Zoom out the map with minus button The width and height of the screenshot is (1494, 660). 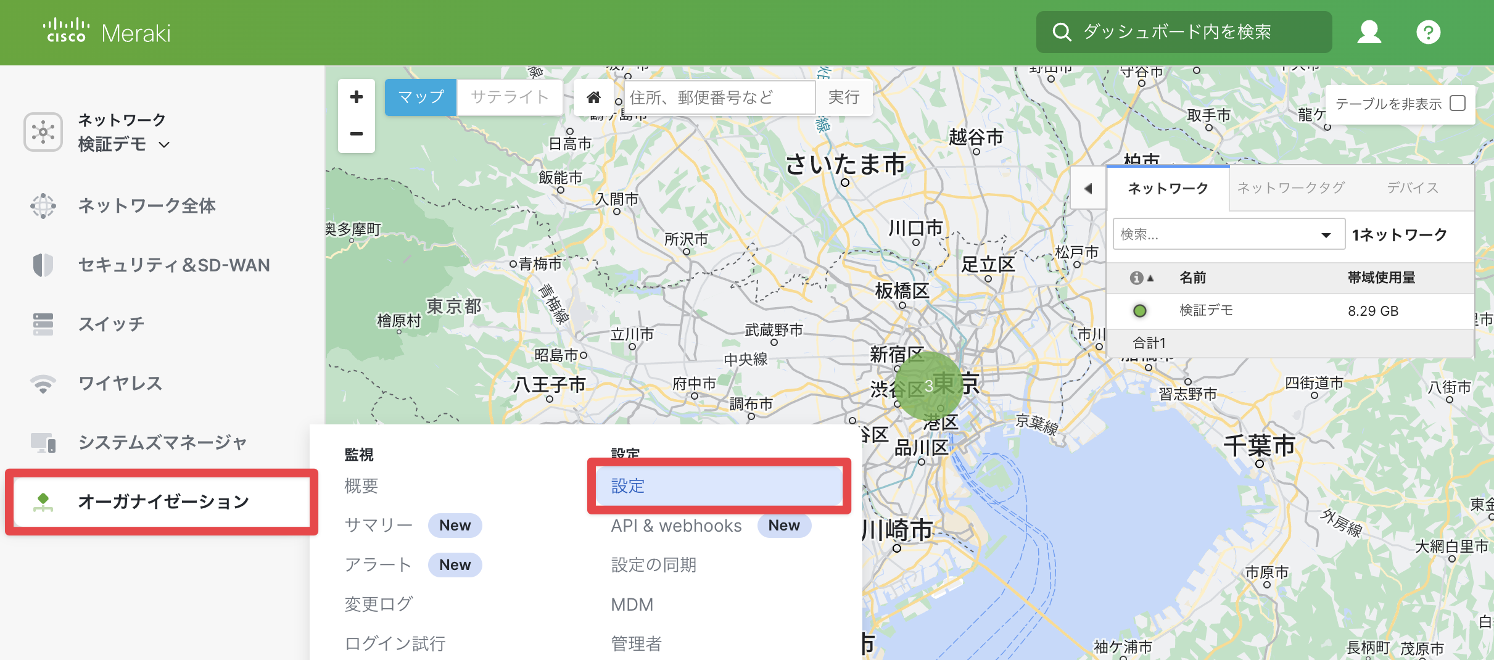coord(356,134)
